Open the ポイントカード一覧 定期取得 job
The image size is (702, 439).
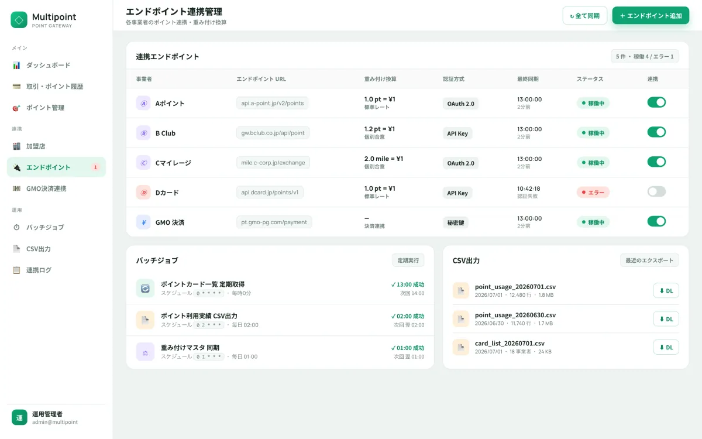(280, 288)
